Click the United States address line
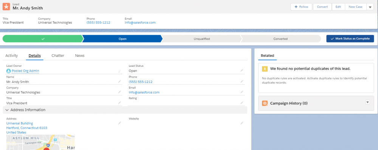The height and width of the screenshot is (150, 378). pyautogui.click(x=16, y=132)
